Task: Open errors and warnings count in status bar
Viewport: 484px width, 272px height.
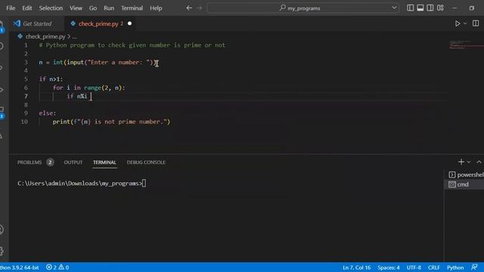Action: tap(57, 267)
